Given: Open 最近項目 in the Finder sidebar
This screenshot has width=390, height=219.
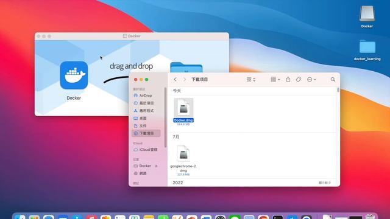Looking at the screenshot, I should [146, 103].
